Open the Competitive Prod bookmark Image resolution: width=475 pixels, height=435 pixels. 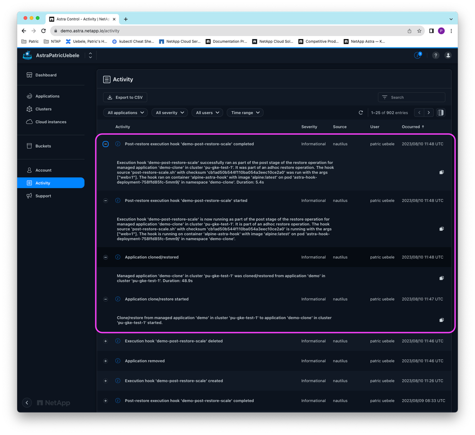point(319,41)
